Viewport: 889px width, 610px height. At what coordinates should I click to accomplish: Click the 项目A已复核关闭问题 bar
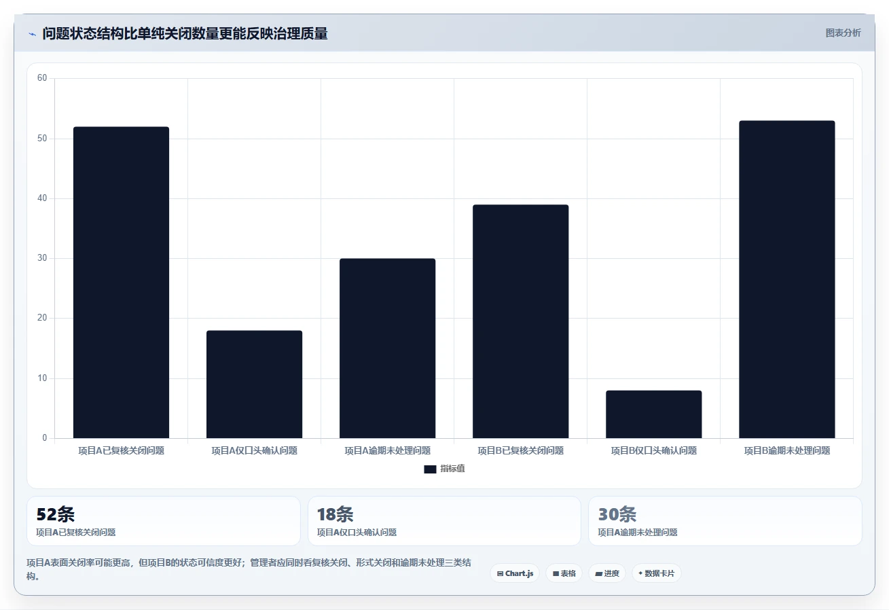[121, 283]
